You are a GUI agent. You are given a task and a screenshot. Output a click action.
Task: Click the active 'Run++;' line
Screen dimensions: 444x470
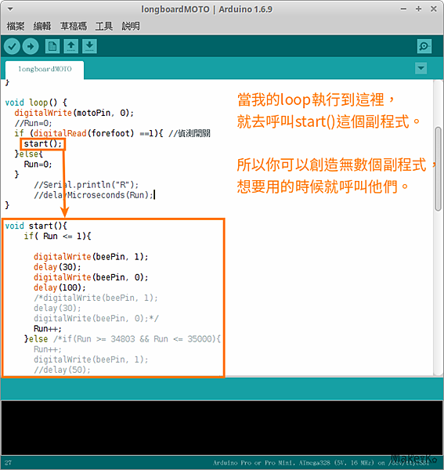48,329
